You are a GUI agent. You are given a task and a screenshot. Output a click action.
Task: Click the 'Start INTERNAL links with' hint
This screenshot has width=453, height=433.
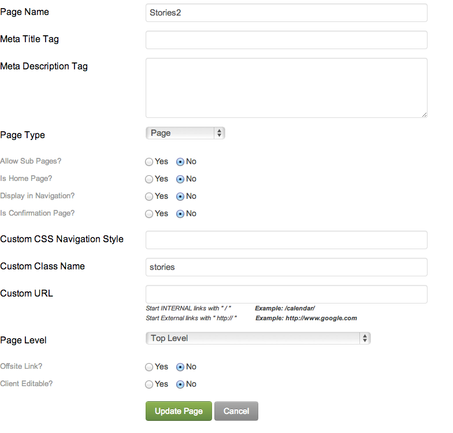tap(188, 308)
